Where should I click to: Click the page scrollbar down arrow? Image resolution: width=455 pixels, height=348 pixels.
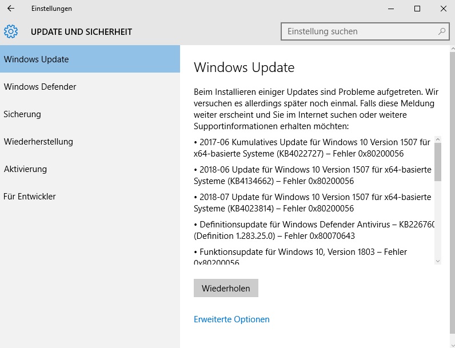(x=452, y=345)
